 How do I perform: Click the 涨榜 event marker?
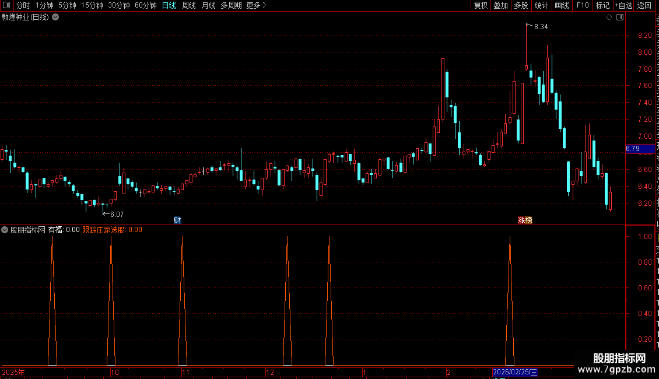coord(525,220)
